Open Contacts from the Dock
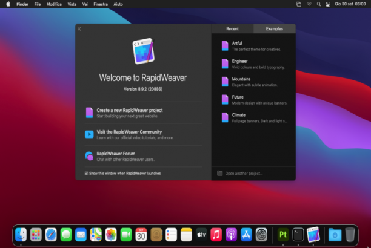This screenshot has height=248, width=371. pos(156,235)
